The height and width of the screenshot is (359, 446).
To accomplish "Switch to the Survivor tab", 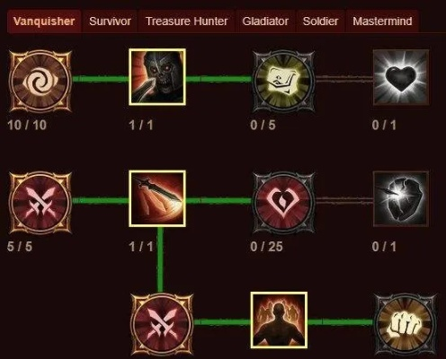I will pyautogui.click(x=110, y=22).
